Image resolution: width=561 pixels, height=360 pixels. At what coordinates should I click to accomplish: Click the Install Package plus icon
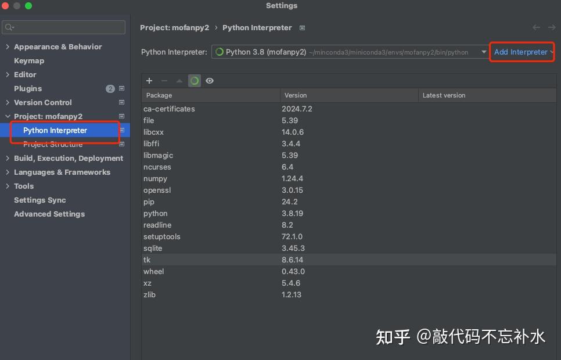click(x=149, y=81)
